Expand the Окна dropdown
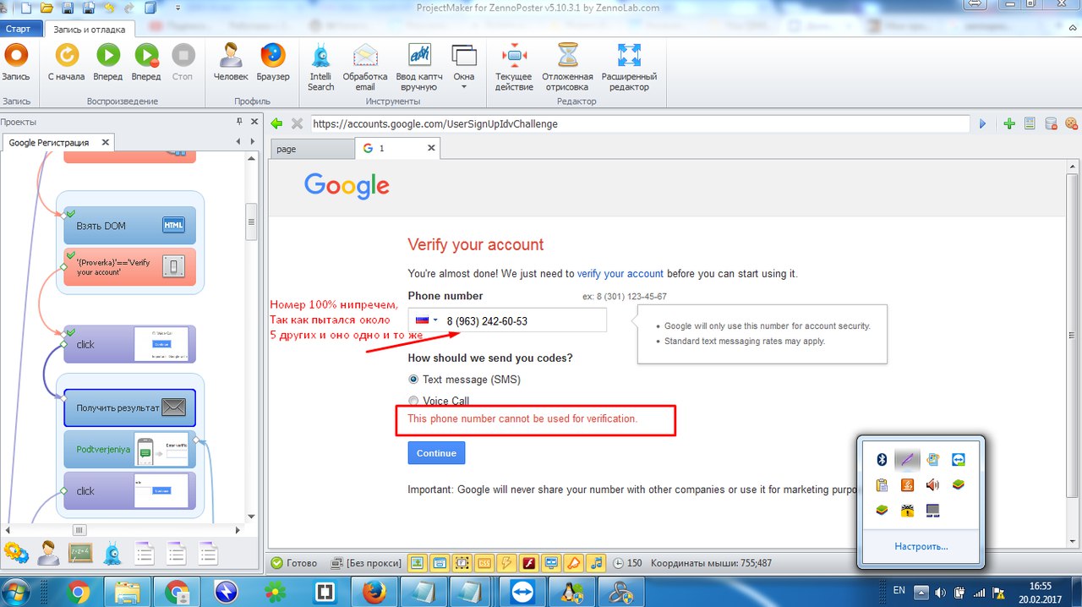 point(464,67)
